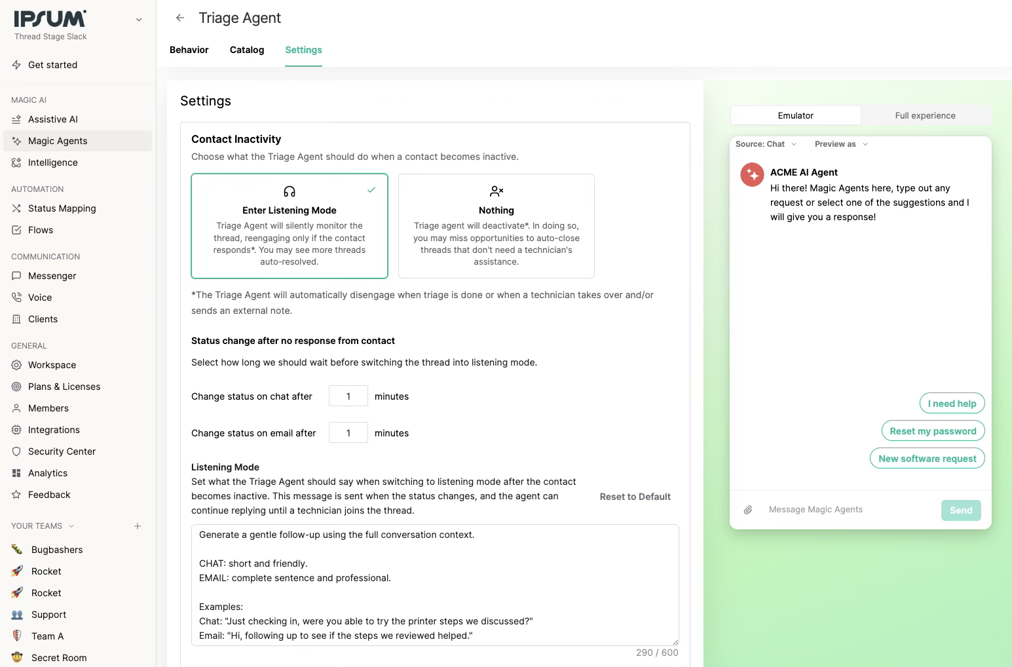Choose the New software request suggestion
Image resolution: width=1012 pixels, height=667 pixels.
[927, 459]
